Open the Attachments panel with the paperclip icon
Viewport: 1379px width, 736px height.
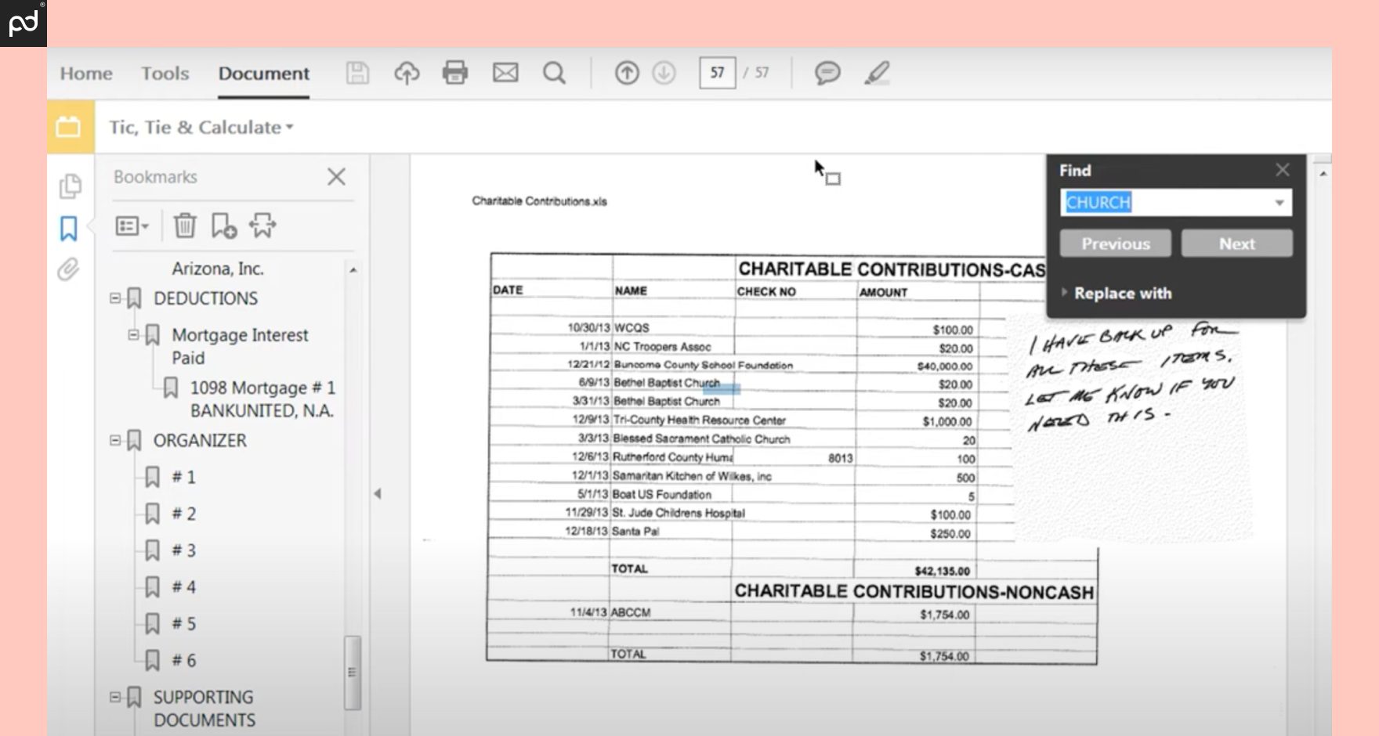click(x=69, y=269)
